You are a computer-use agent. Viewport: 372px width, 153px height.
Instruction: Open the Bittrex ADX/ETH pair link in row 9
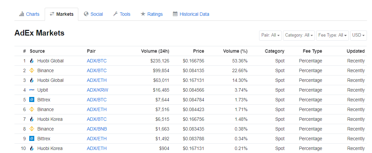[x=97, y=139]
